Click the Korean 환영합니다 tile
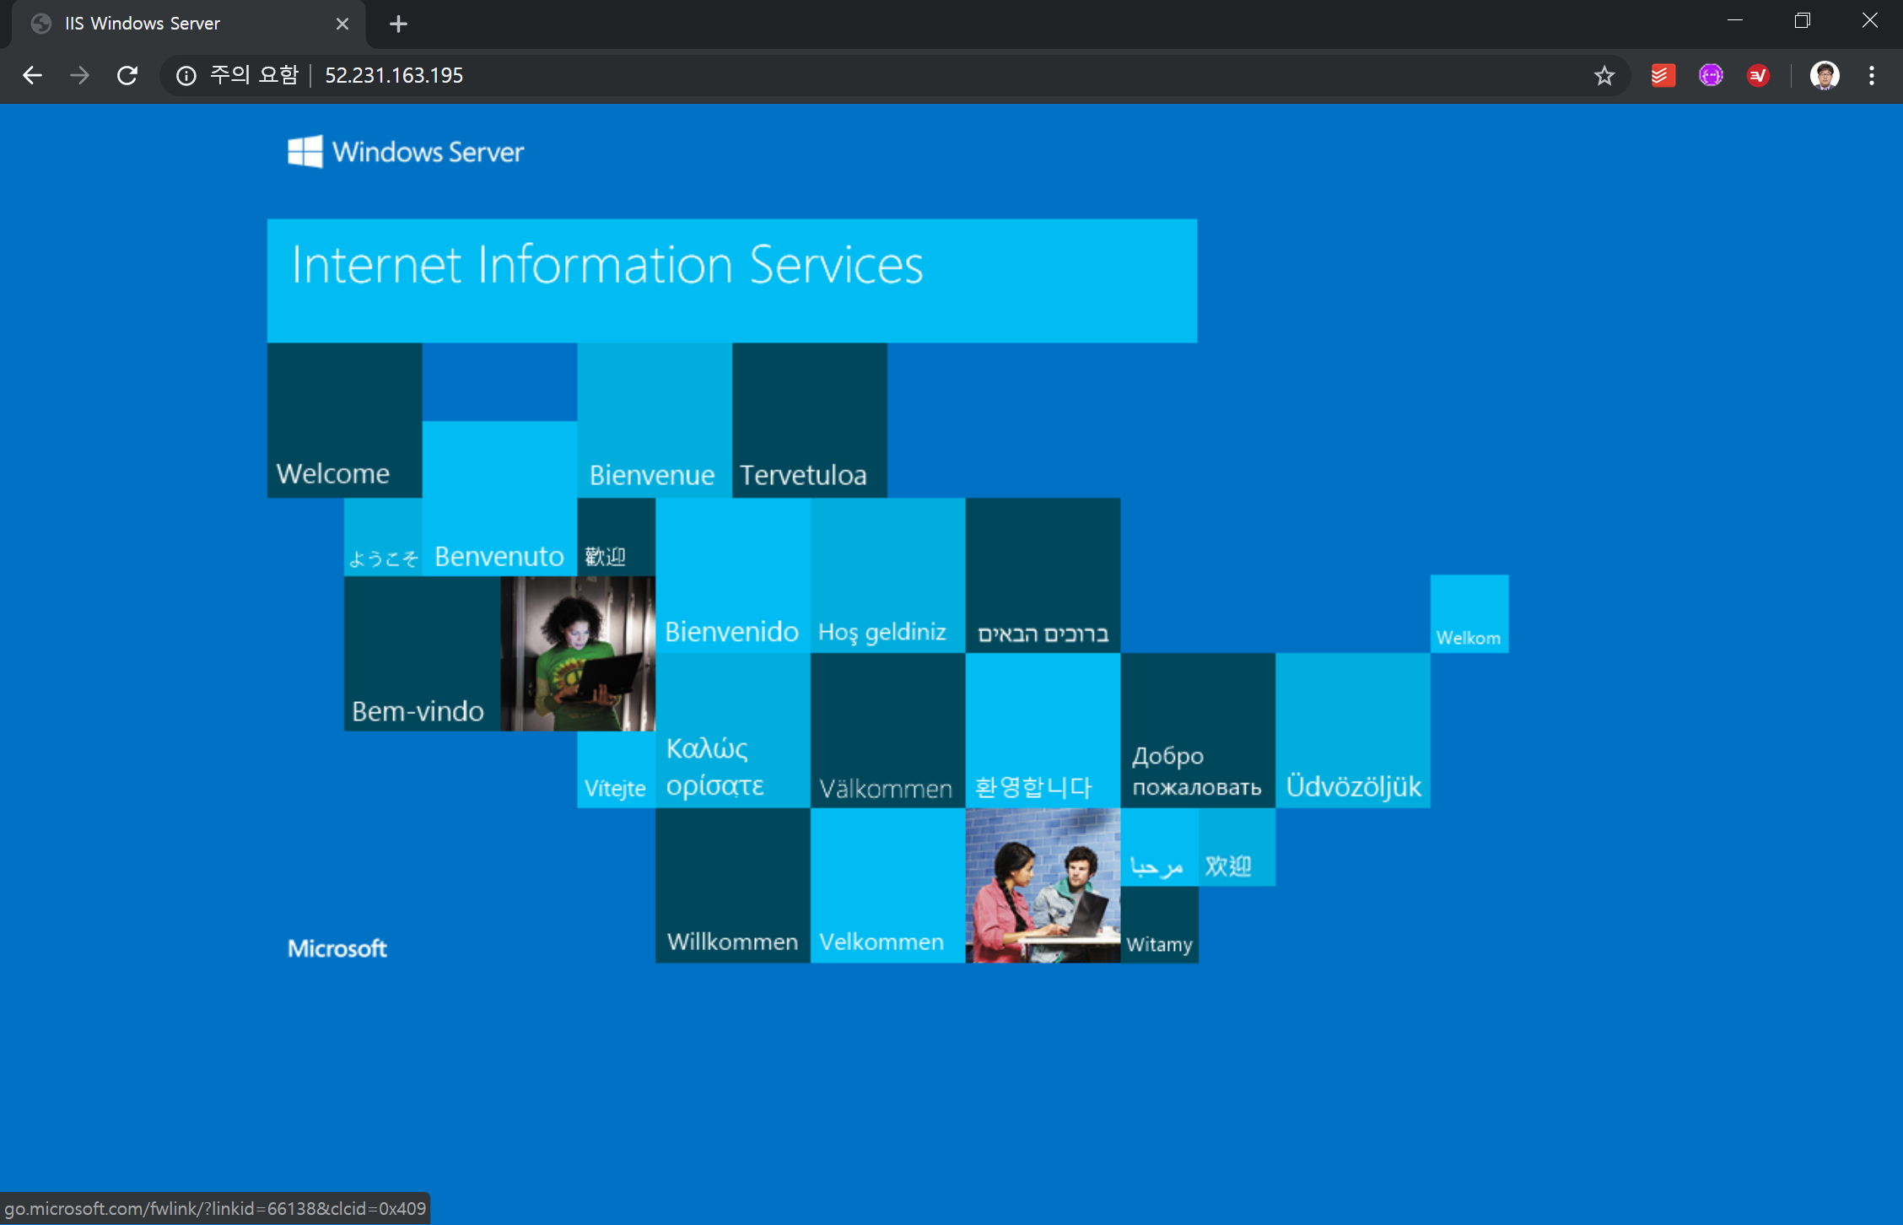Image resolution: width=1903 pixels, height=1225 pixels. pos(1043,731)
